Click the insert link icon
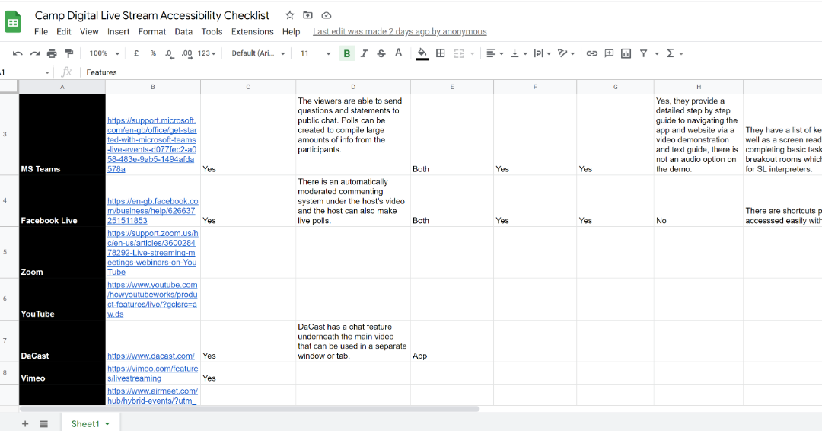 click(591, 53)
